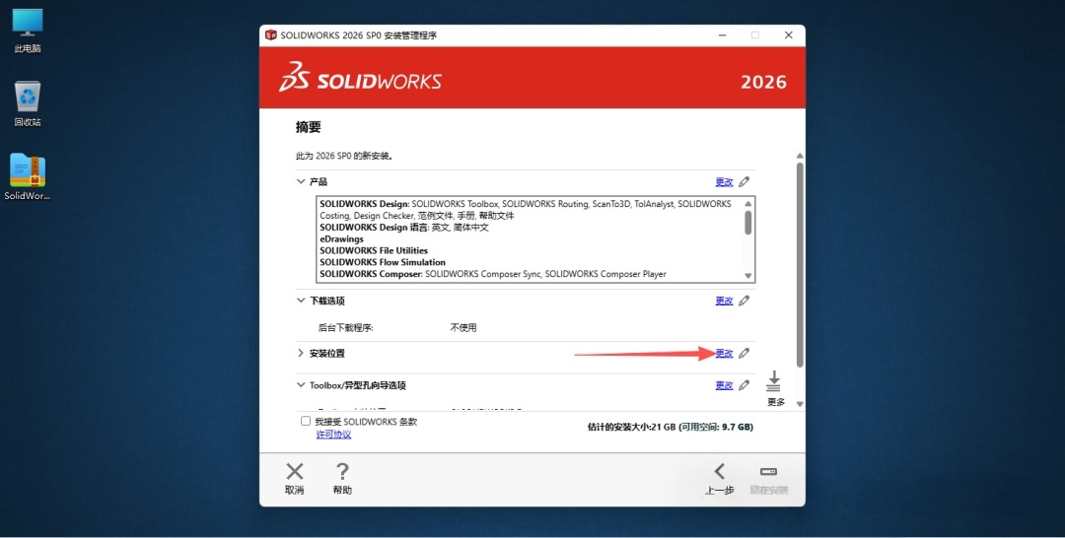The image size is (1065, 538).
Task: Click the SOLIDWORKS Design 语言 line
Action: tap(404, 228)
